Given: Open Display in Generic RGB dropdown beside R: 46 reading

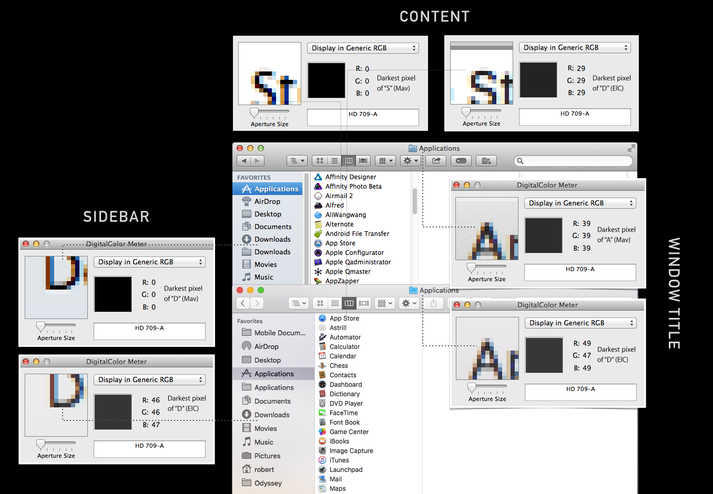Looking at the screenshot, I should coord(149,379).
